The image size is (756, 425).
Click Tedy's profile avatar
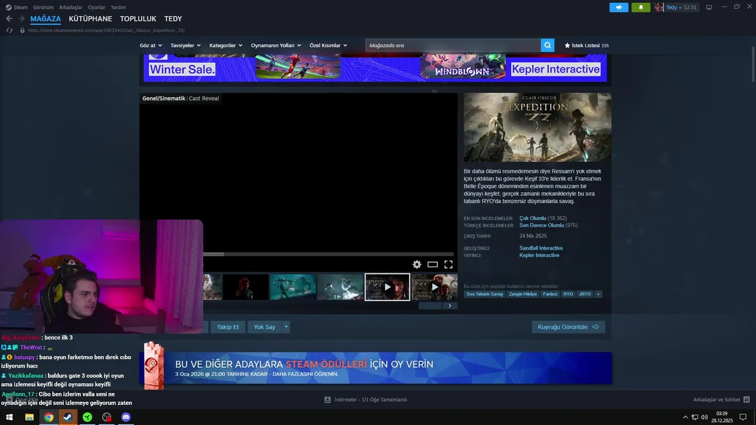click(x=659, y=7)
